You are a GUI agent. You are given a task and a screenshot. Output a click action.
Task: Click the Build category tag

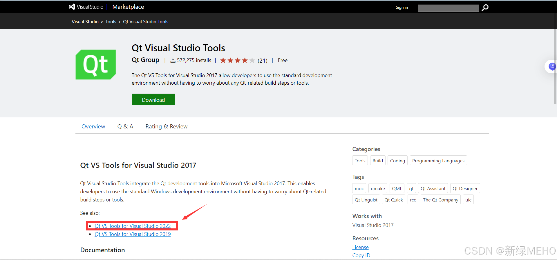click(x=378, y=161)
